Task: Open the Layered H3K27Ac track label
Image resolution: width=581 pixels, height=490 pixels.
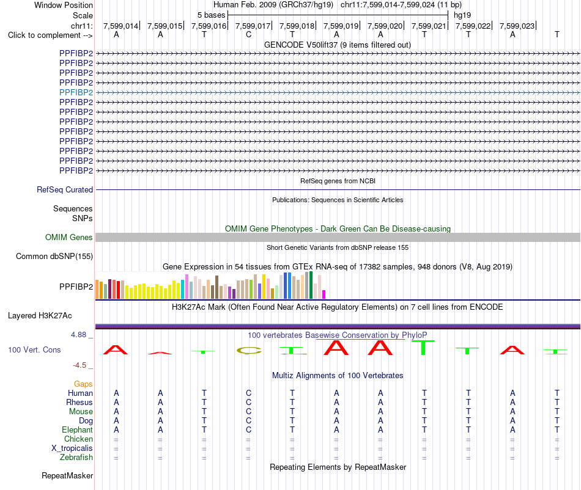Action: 40,316
